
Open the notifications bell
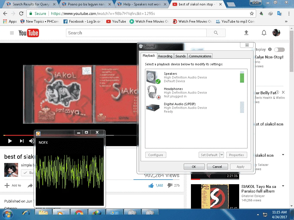(264, 33)
